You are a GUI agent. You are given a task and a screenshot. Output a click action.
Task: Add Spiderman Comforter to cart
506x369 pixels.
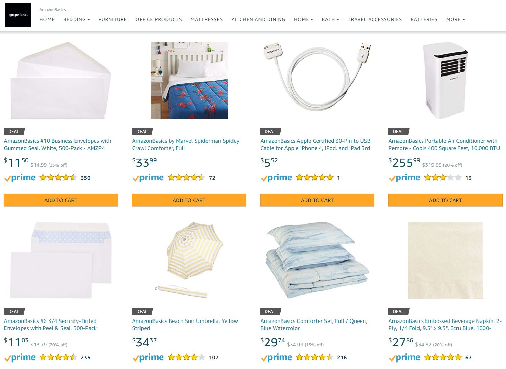tap(189, 200)
